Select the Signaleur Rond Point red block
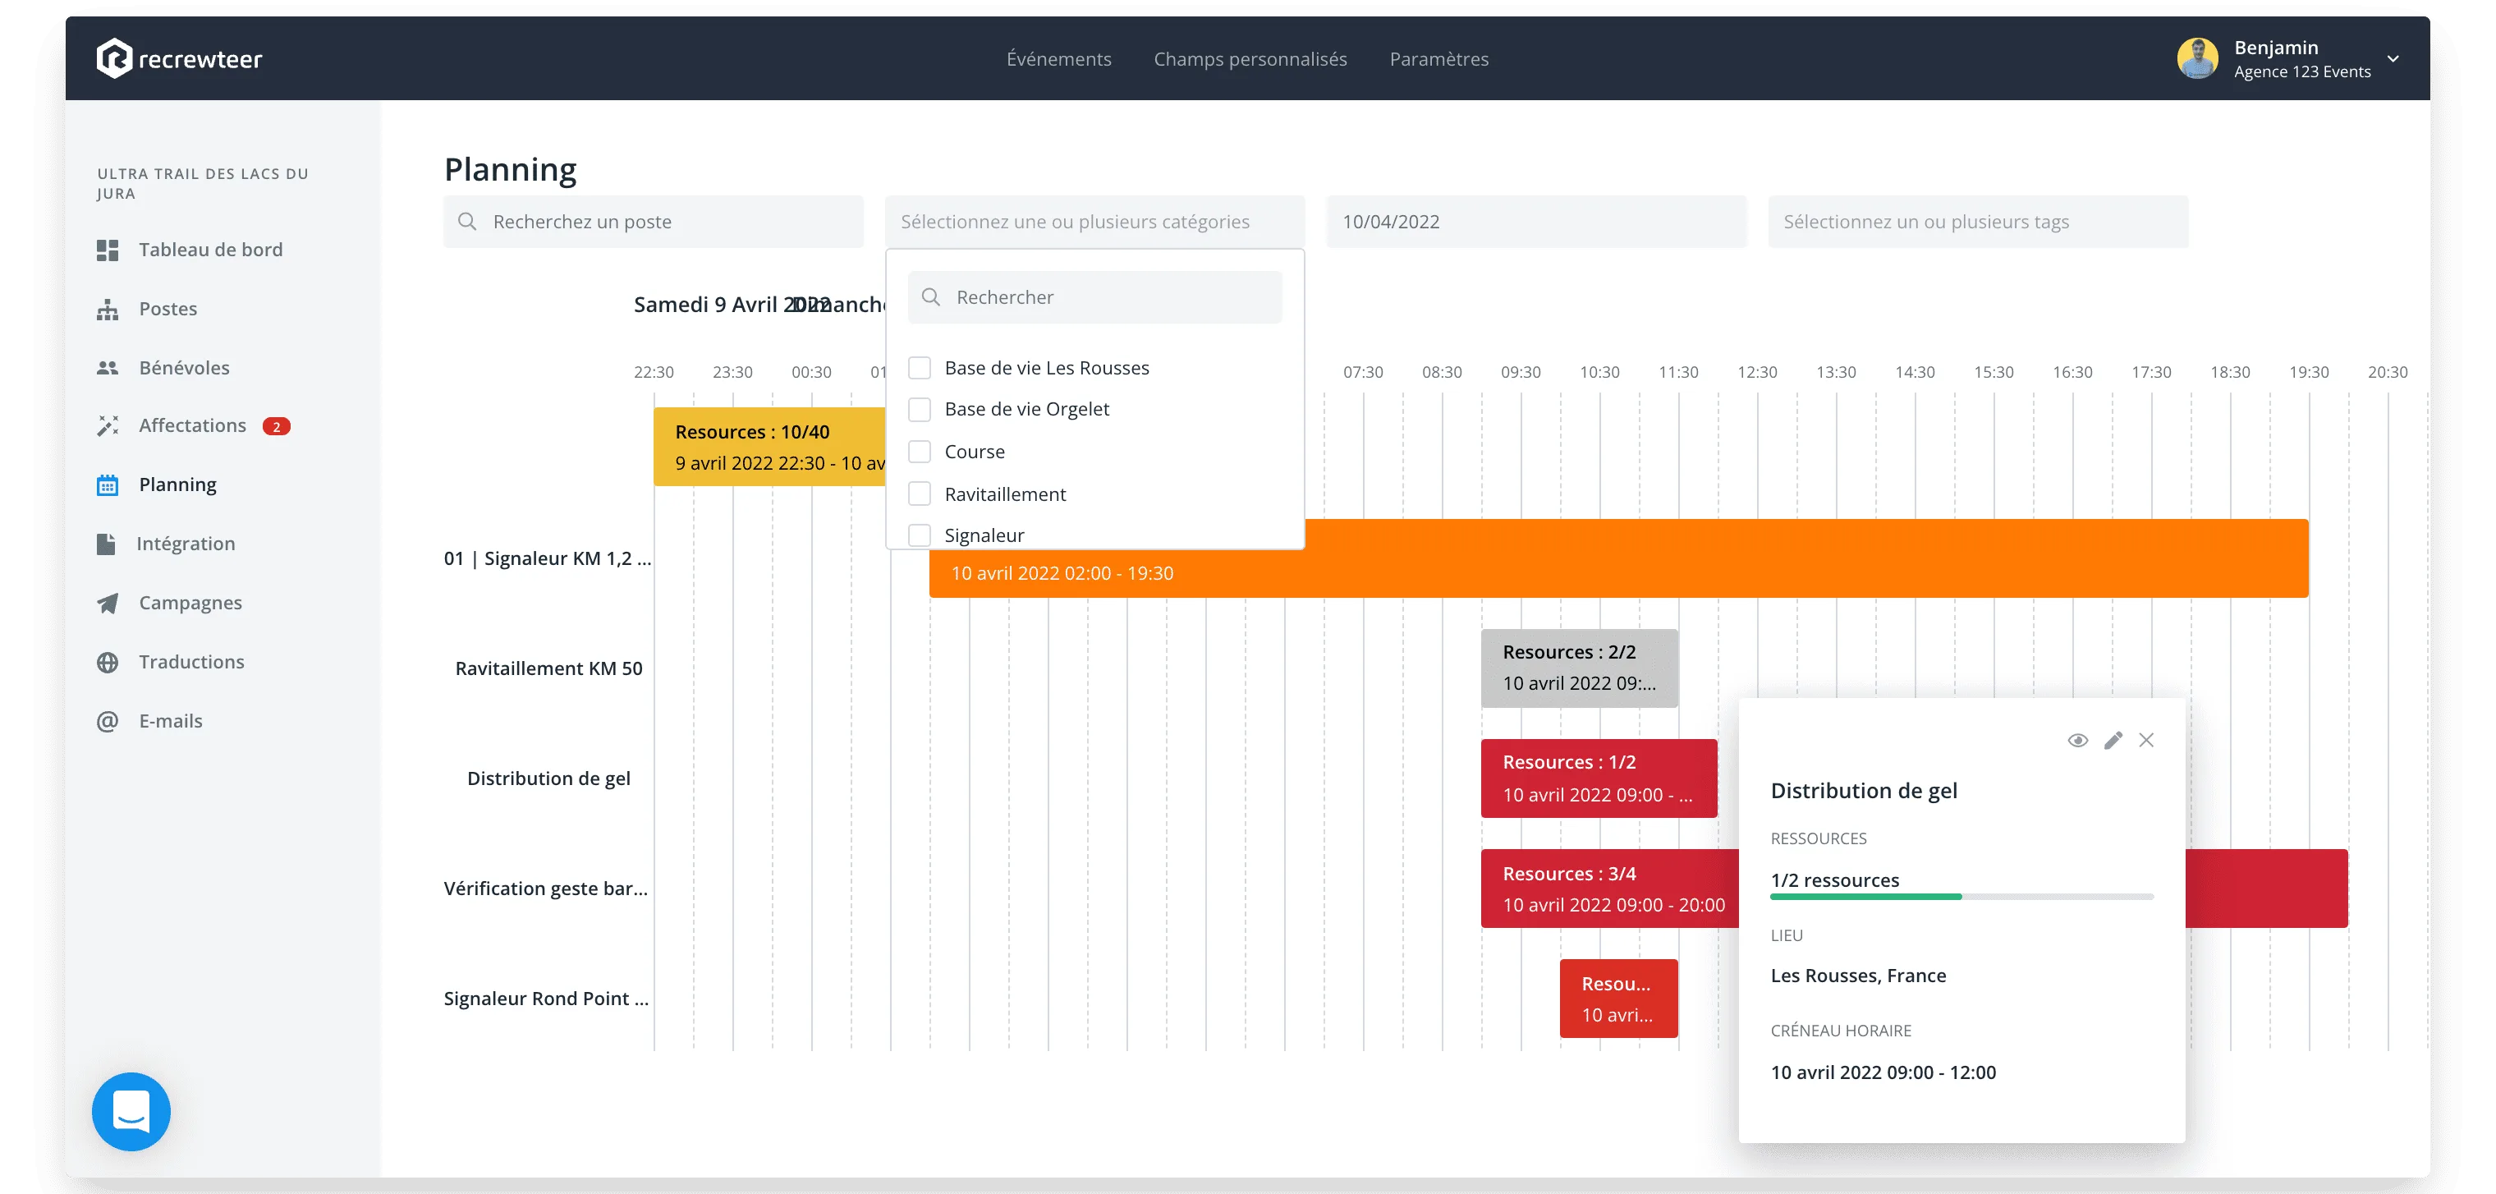Viewport: 2496px width, 1194px height. coord(1618,999)
